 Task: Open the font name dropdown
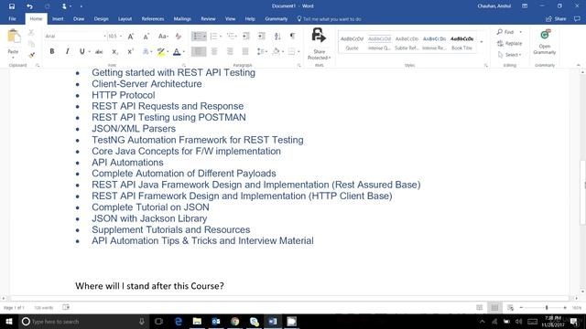[x=104, y=37]
